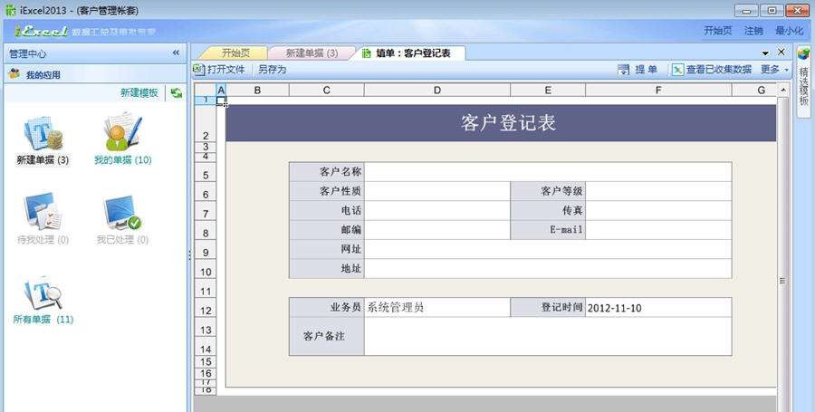Click 最小化 in the top header
Viewport: 815px width, 412px height.
point(790,31)
